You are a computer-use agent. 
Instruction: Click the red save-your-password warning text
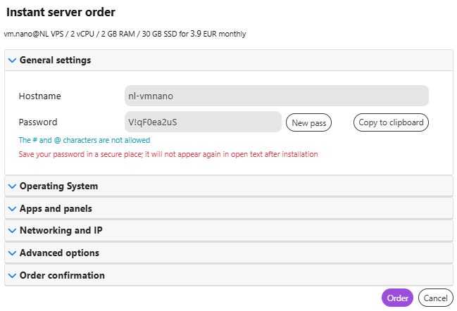coord(168,154)
